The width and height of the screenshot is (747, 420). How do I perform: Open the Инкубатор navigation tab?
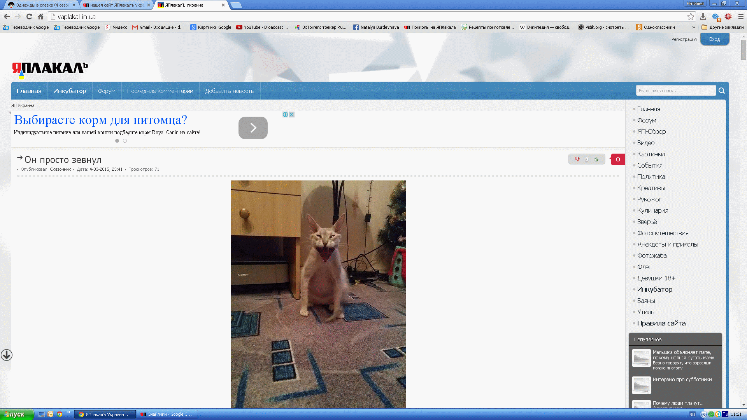(70, 91)
